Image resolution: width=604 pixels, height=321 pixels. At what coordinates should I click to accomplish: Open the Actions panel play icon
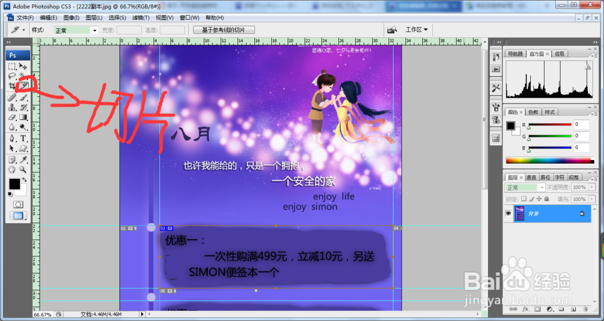tap(496, 70)
